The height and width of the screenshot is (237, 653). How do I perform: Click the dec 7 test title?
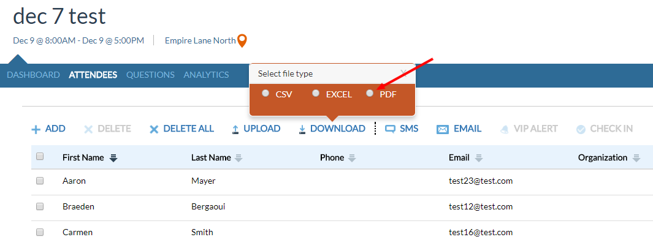59,16
